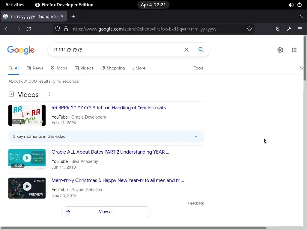Open Google quick settings gear

point(280,50)
